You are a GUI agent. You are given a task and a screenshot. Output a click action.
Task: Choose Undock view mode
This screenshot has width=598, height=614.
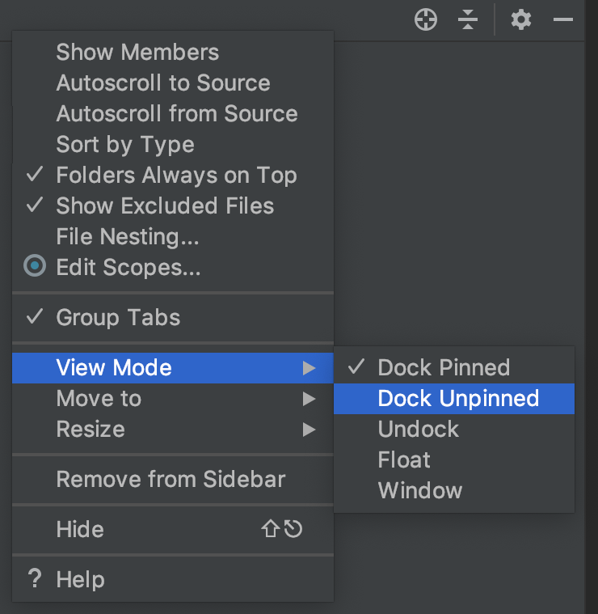(x=454, y=430)
